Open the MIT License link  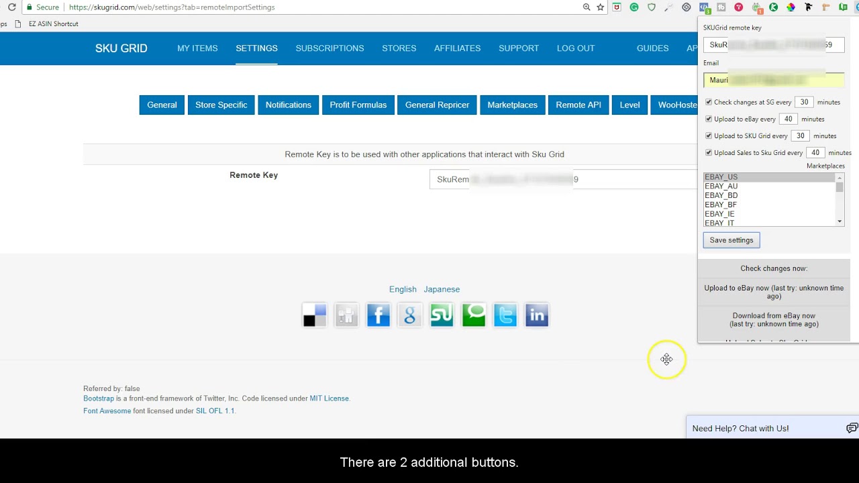[x=330, y=398]
